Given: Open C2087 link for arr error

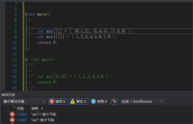Looking at the screenshot, I should [22, 120].
